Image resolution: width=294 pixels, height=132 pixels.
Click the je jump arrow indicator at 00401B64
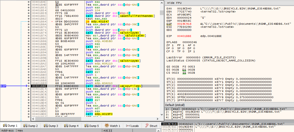click(52, 22)
